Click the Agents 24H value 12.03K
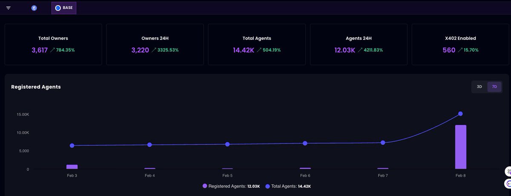Image resolution: width=511 pixels, height=196 pixels. coord(345,50)
